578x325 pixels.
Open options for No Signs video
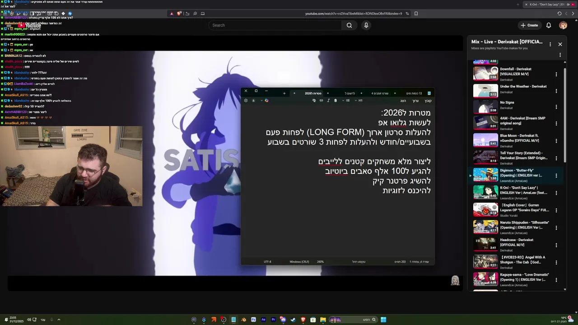click(556, 107)
